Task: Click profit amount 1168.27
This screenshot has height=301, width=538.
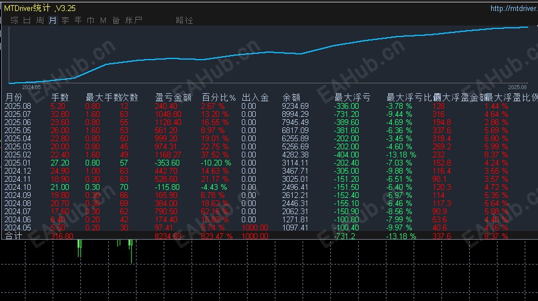Action: [168, 155]
